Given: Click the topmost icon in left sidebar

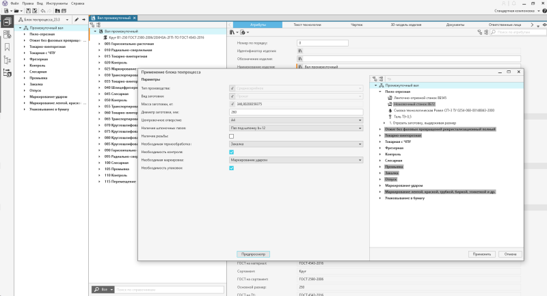Looking at the screenshot, I should (7, 22).
